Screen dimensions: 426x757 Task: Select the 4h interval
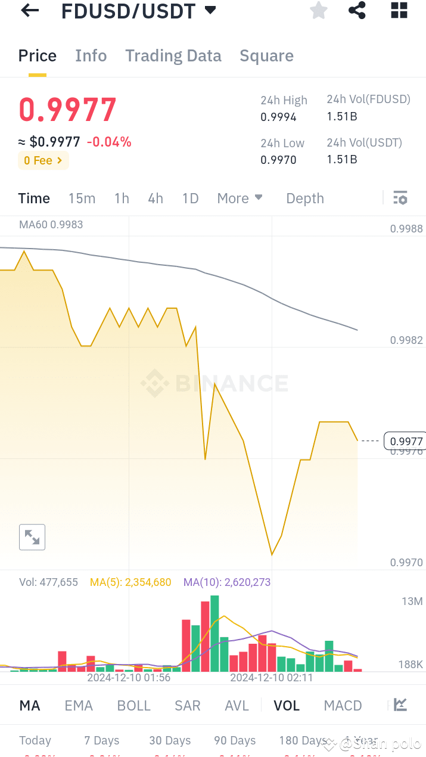point(156,198)
